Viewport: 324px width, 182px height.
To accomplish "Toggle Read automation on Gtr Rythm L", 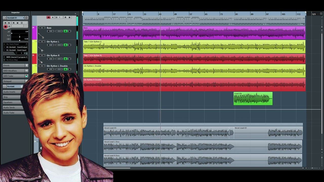I will coord(65,45).
